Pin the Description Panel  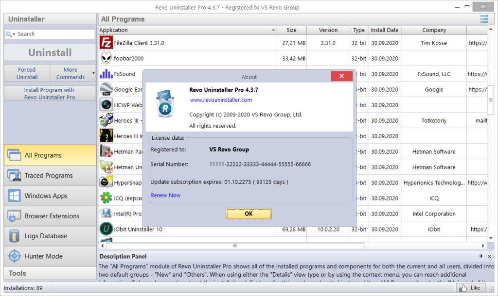pyautogui.click(x=481, y=256)
